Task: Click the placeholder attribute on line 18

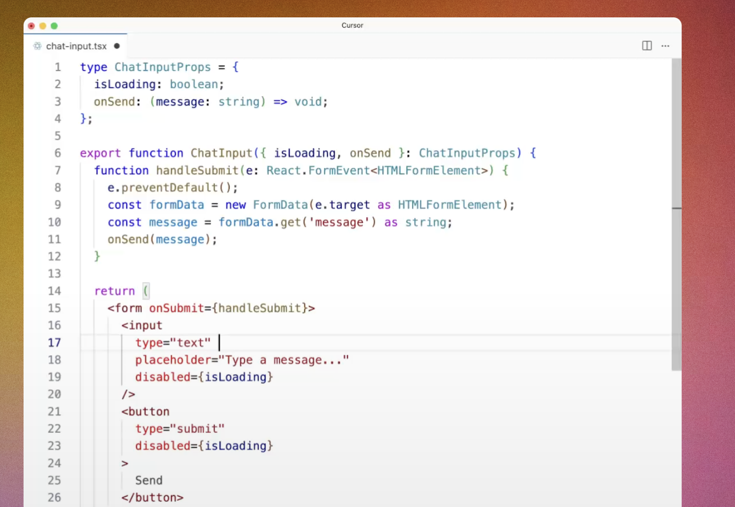Action: 242,360
